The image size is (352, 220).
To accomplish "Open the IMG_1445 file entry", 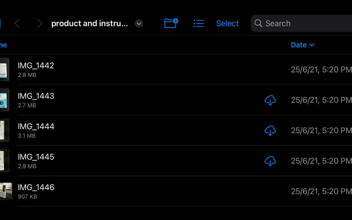I will click(x=36, y=157).
